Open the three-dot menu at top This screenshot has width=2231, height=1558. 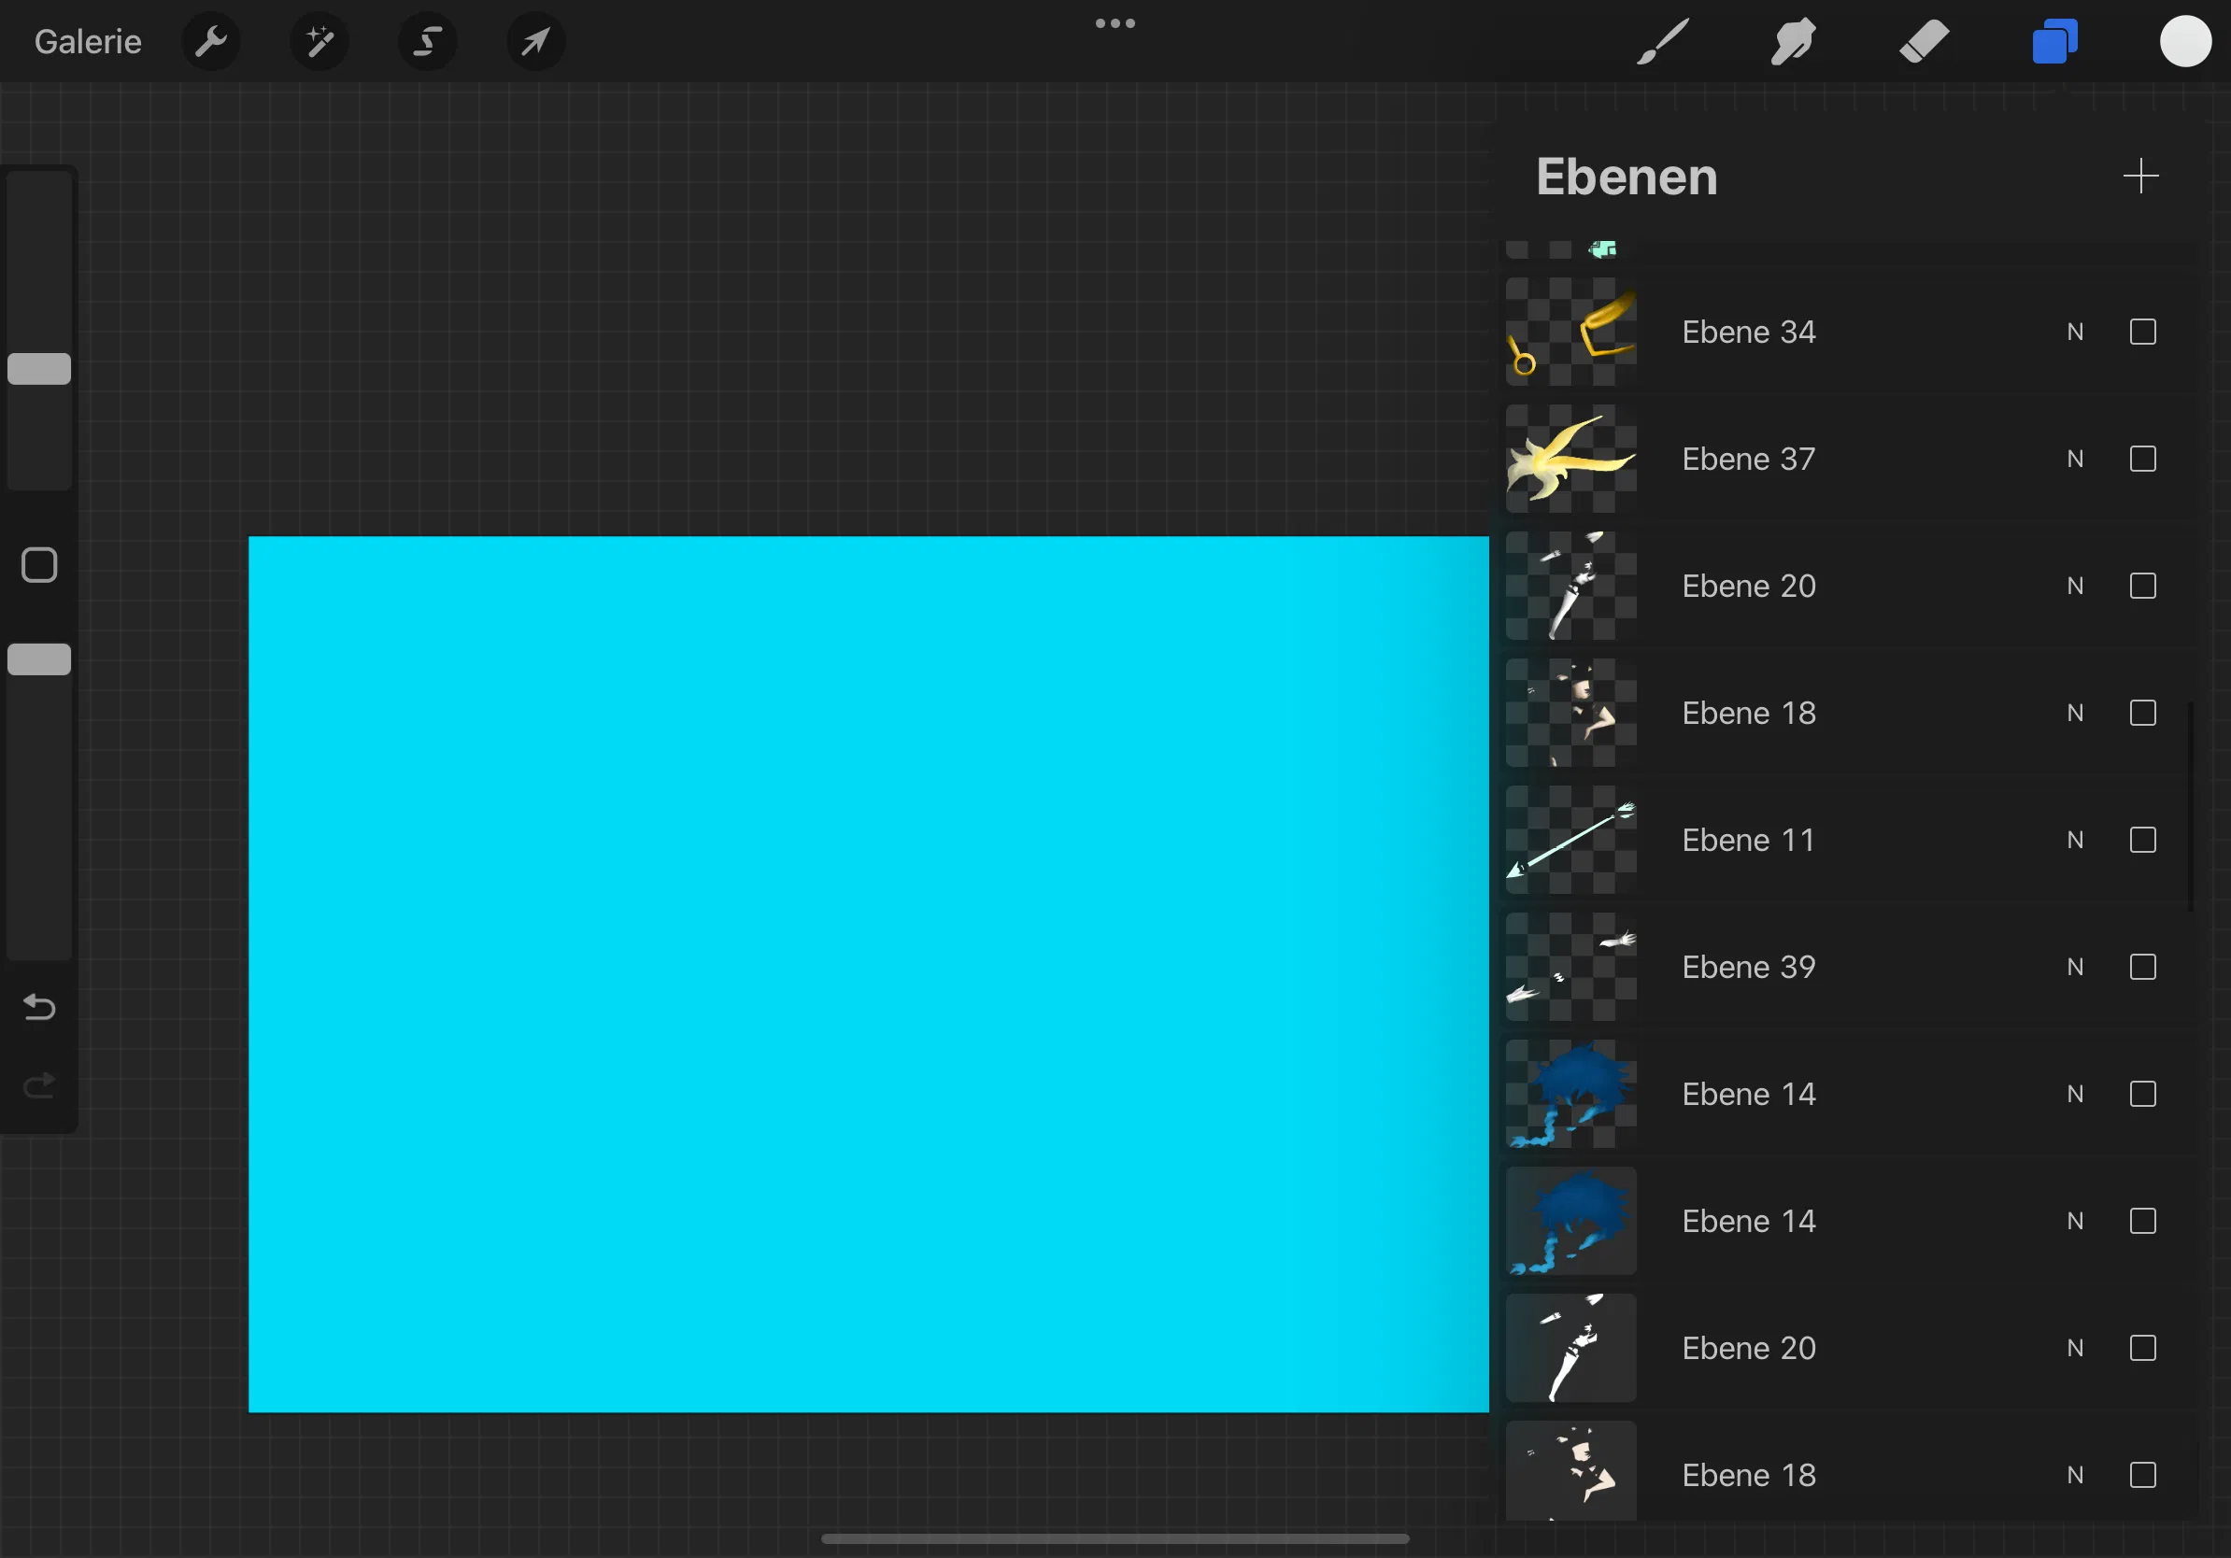[1115, 23]
